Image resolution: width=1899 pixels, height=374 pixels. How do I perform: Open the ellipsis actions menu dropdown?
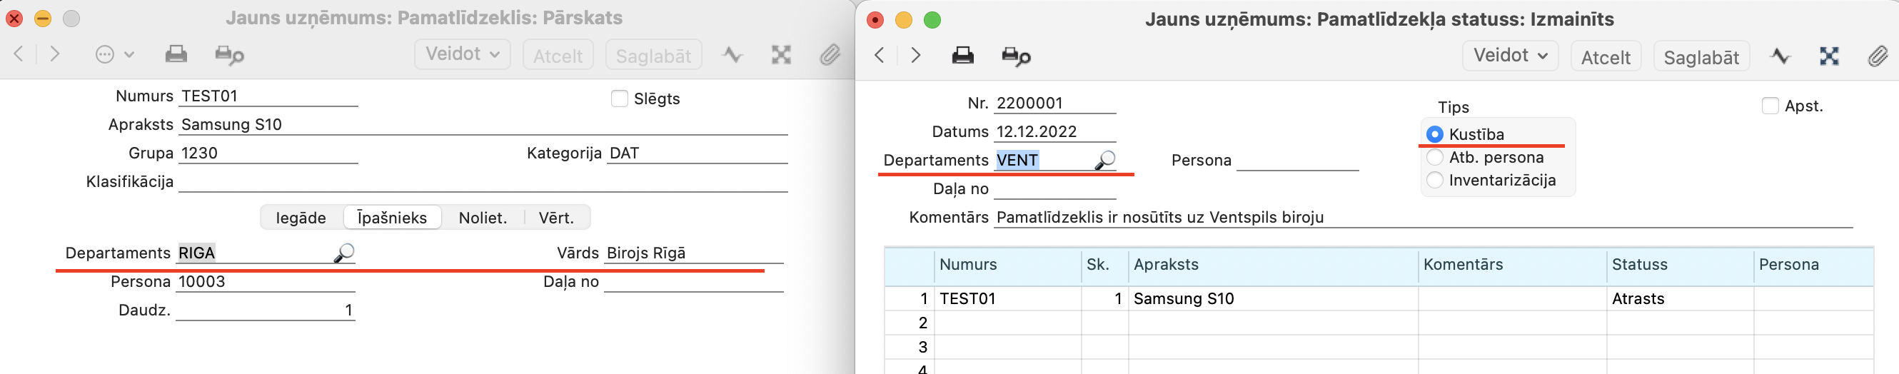point(114,54)
